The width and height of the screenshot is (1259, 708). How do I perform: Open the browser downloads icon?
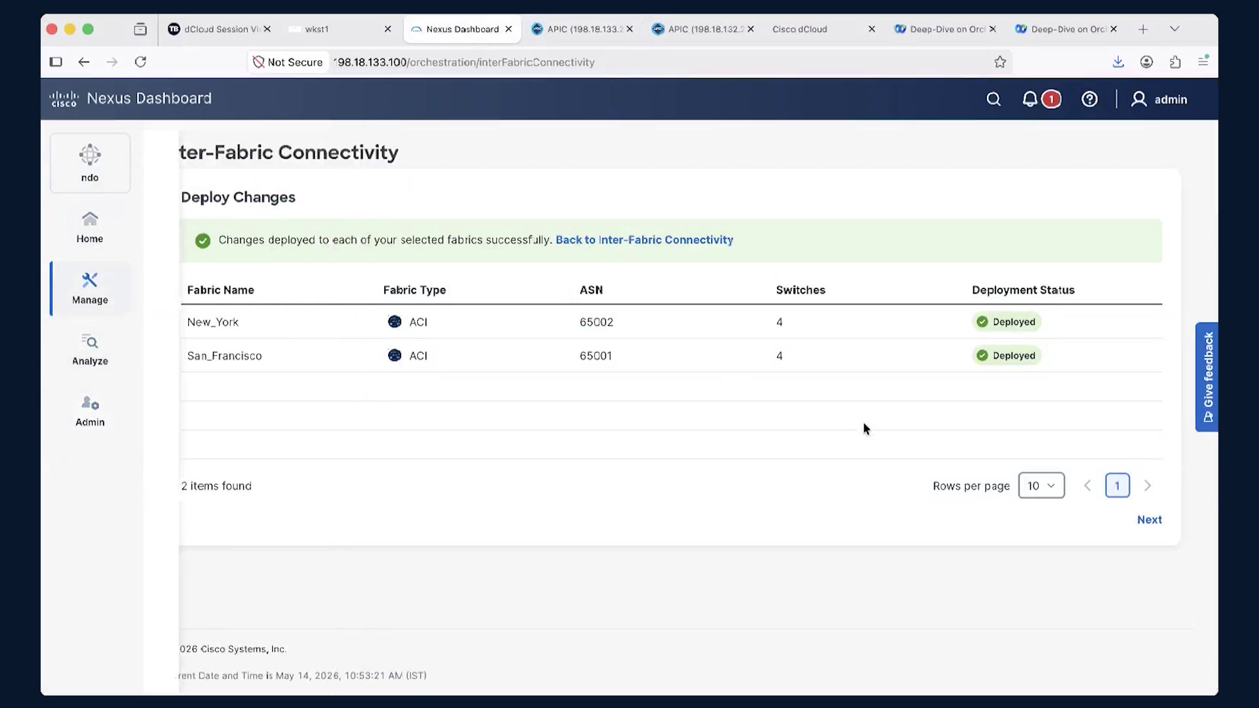point(1118,62)
